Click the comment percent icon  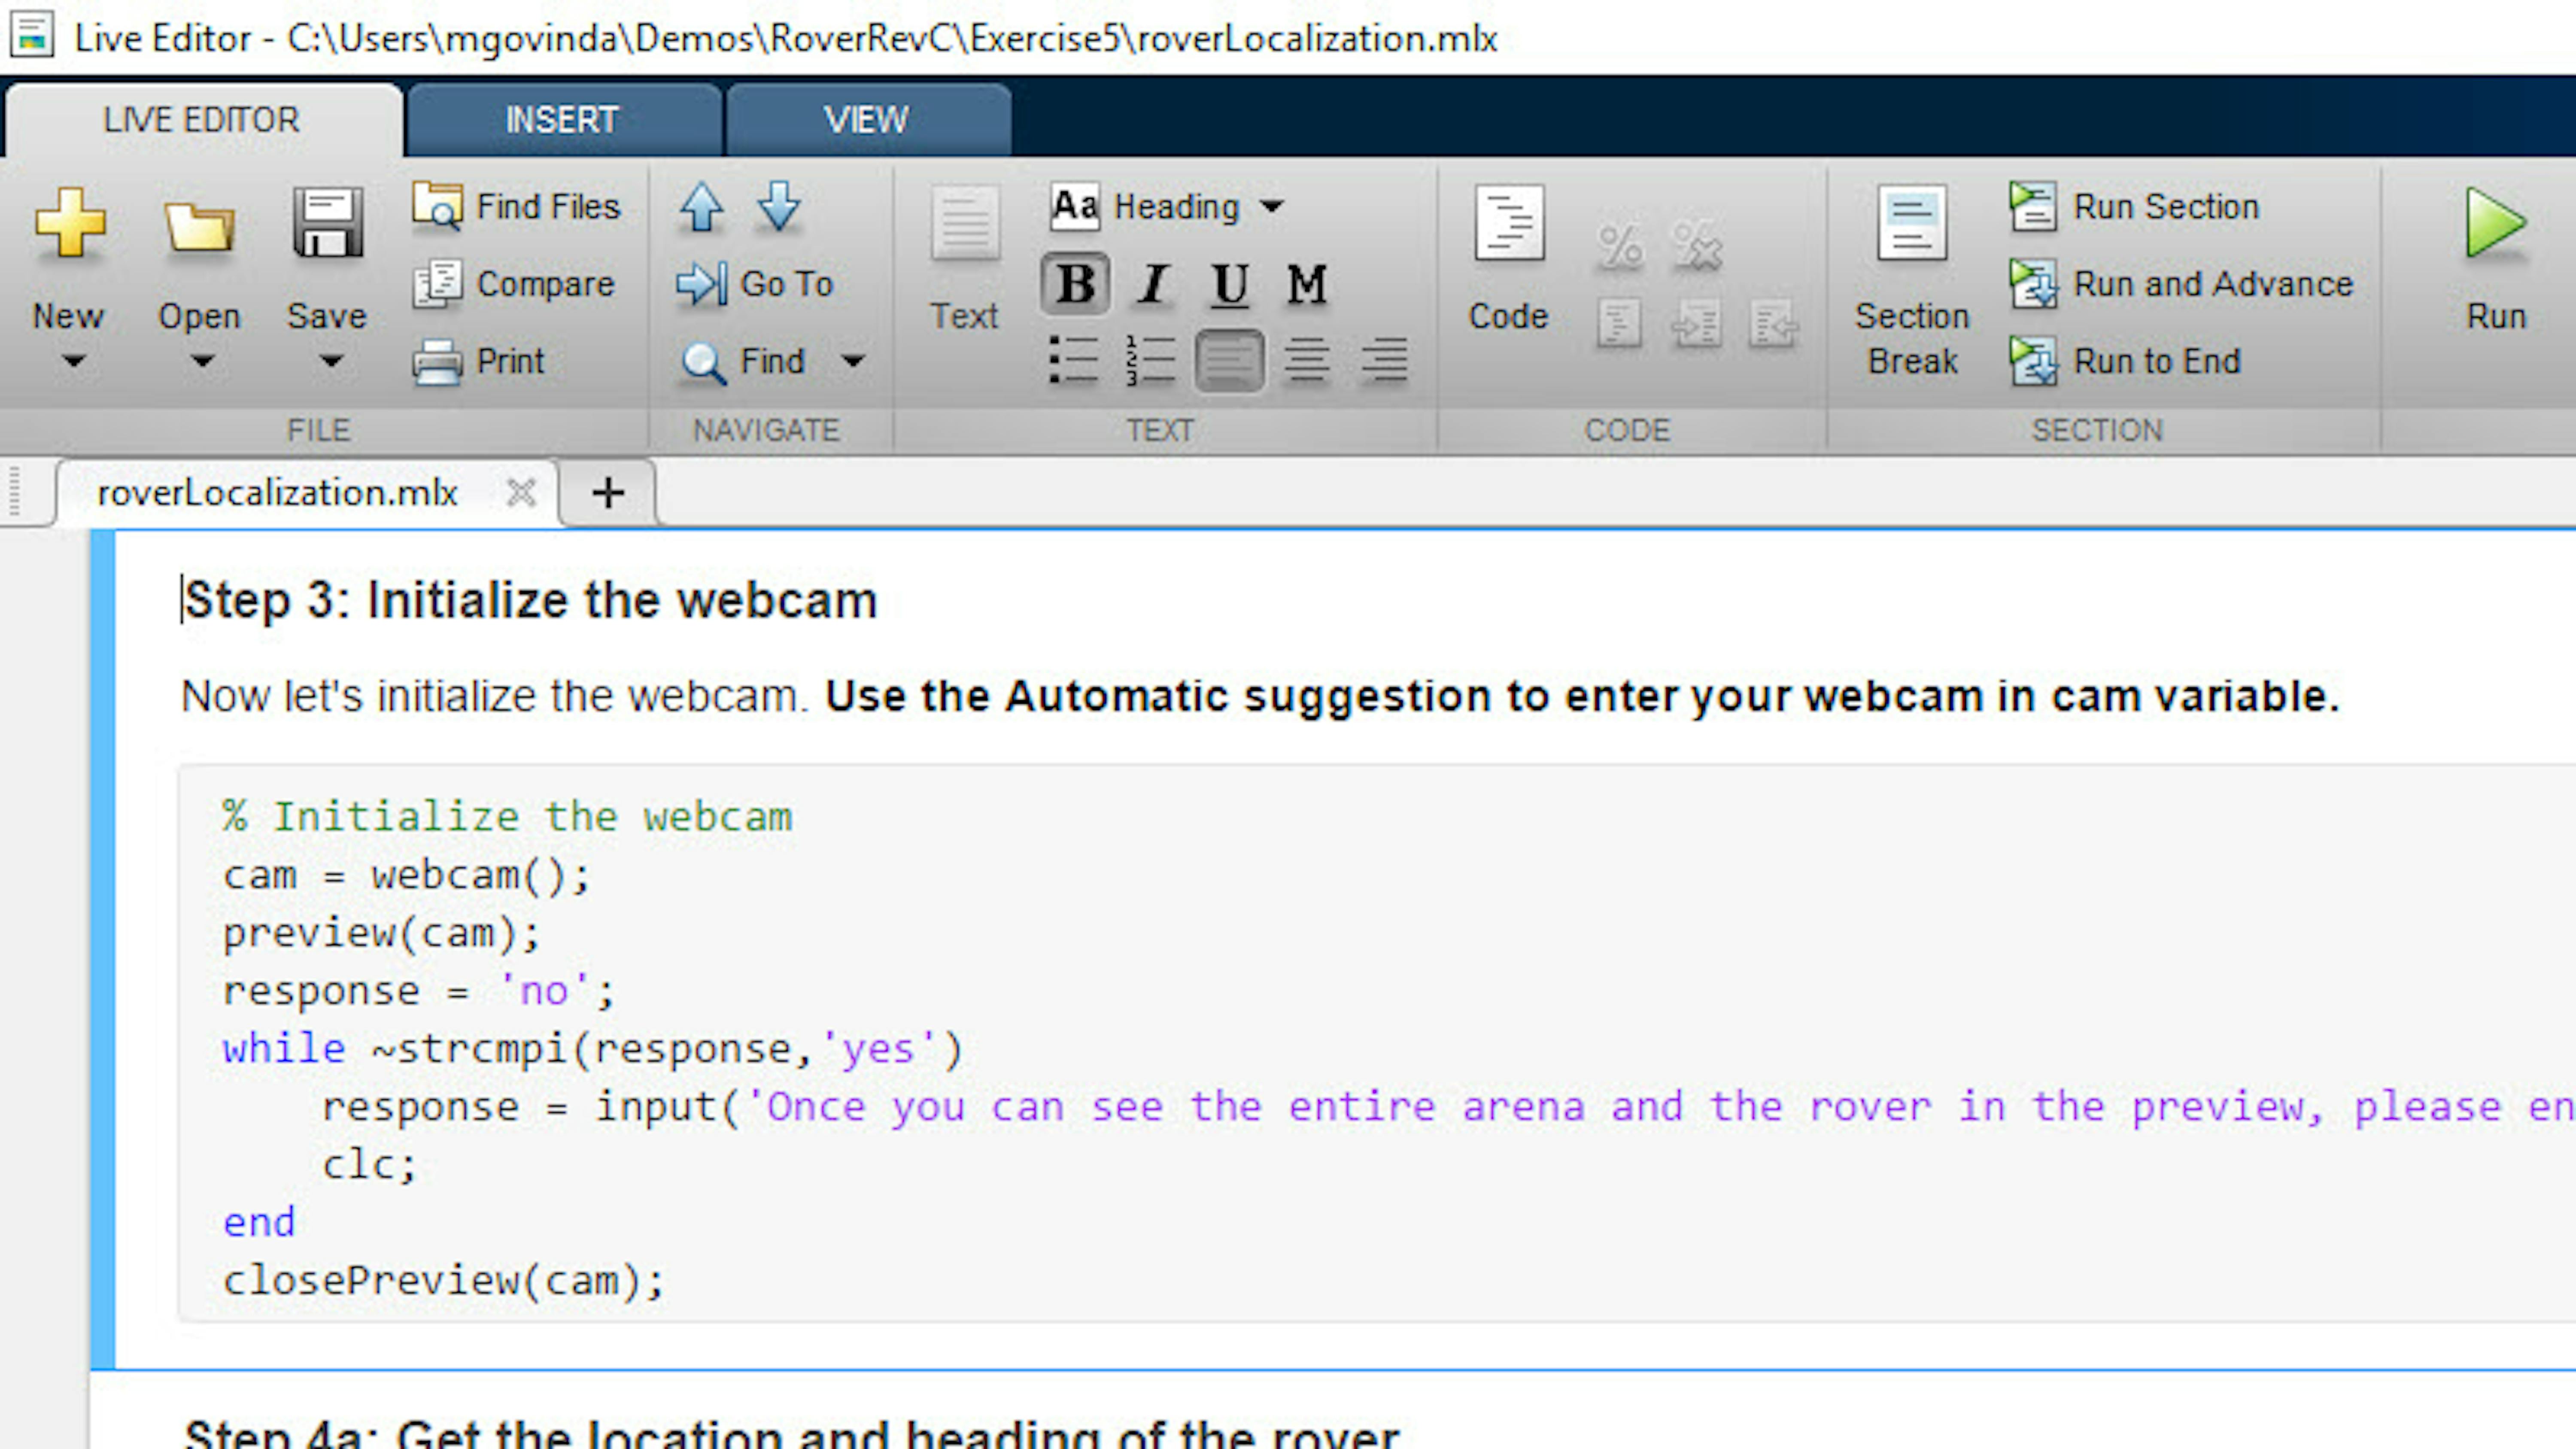tap(1620, 246)
